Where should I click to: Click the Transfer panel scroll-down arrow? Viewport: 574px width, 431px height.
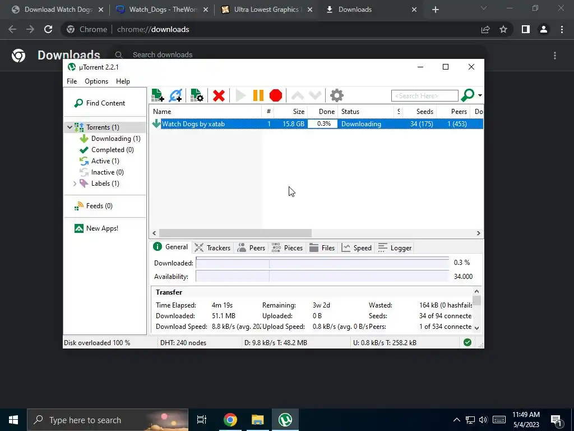pyautogui.click(x=476, y=328)
